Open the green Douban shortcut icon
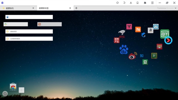 [x=145, y=62]
